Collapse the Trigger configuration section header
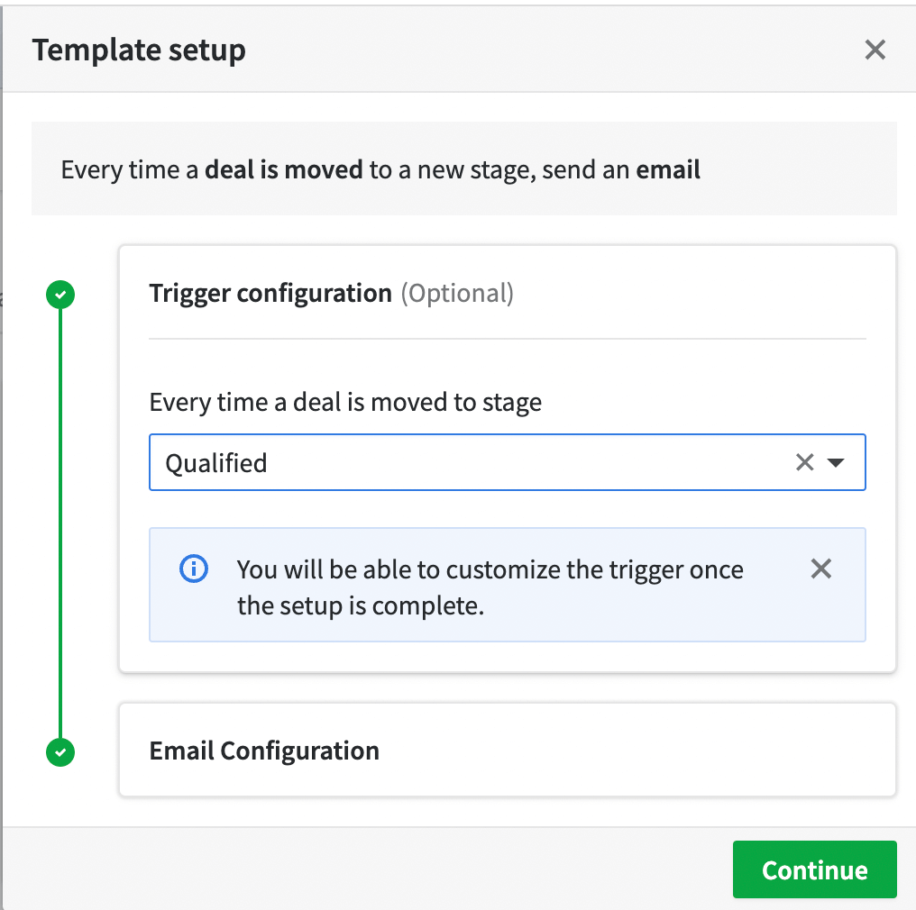This screenshot has height=910, width=916. coord(507,293)
